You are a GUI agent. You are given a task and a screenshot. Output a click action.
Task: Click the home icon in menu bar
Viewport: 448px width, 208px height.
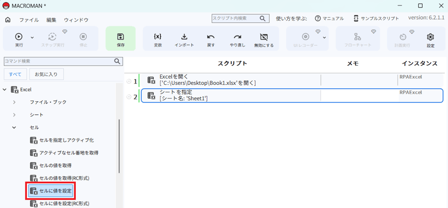(x=8, y=20)
